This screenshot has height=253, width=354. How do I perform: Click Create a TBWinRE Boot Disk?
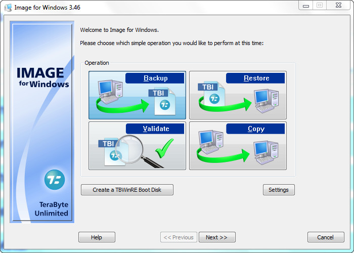pyautogui.click(x=127, y=190)
